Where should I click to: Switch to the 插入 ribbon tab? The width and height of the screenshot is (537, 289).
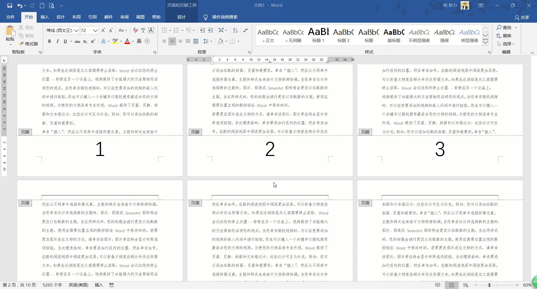pyautogui.click(x=44, y=17)
